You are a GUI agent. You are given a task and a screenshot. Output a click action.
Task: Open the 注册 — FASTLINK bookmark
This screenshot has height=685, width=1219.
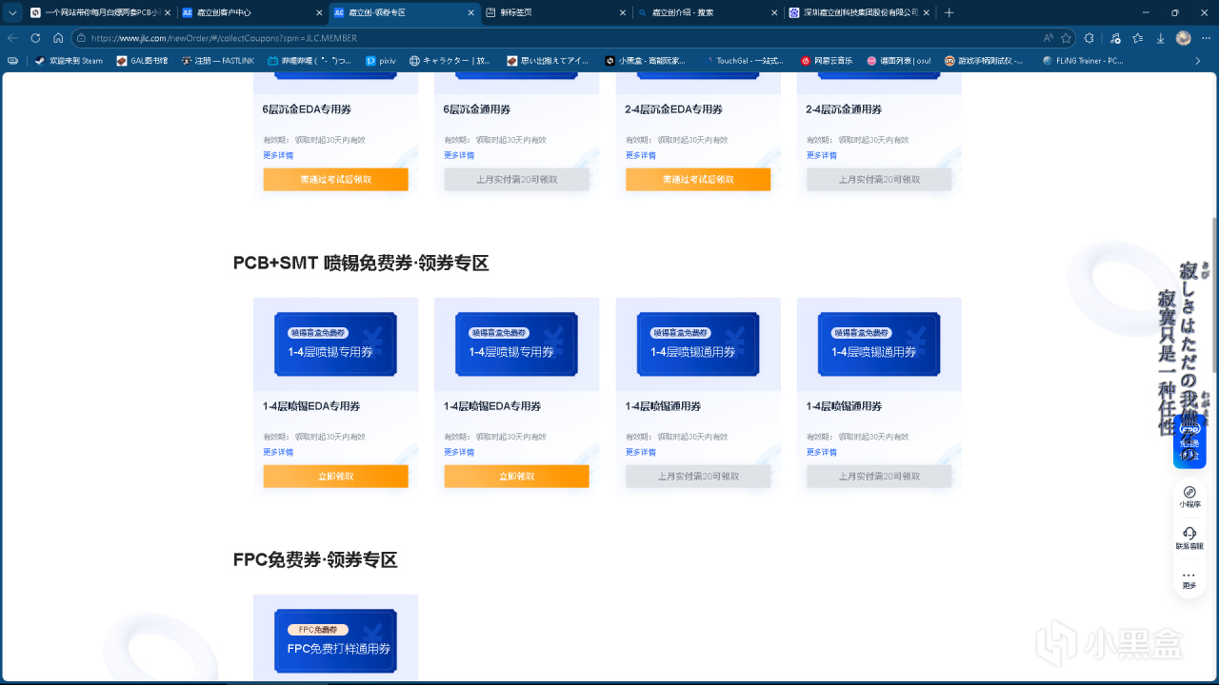pyautogui.click(x=216, y=60)
